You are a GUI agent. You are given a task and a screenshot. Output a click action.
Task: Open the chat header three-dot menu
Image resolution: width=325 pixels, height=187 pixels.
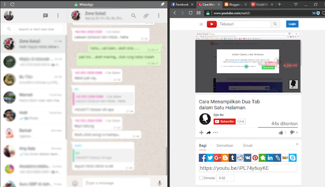(x=158, y=16)
